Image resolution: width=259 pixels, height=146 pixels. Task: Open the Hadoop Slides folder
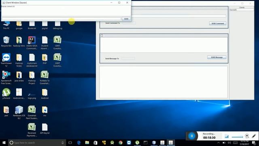(x=19, y=60)
